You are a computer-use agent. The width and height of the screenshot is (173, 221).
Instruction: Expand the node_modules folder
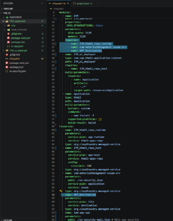click(x=5, y=30)
